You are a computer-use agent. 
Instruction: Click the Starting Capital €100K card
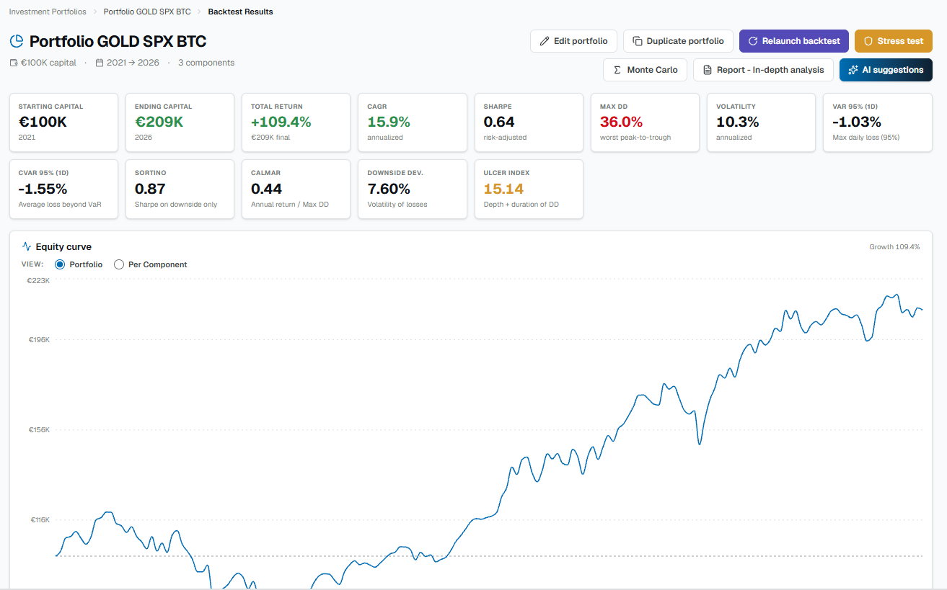click(63, 122)
